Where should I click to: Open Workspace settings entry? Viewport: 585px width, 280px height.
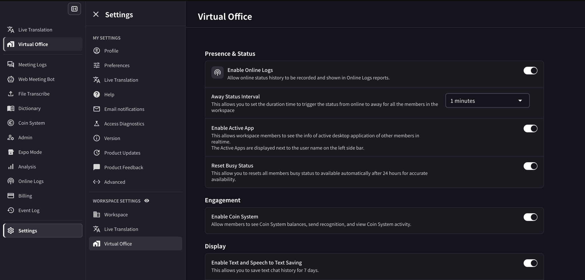pyautogui.click(x=135, y=215)
